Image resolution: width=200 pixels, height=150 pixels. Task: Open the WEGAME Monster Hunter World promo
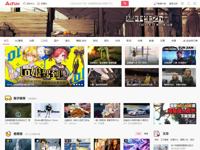tap(175, 114)
